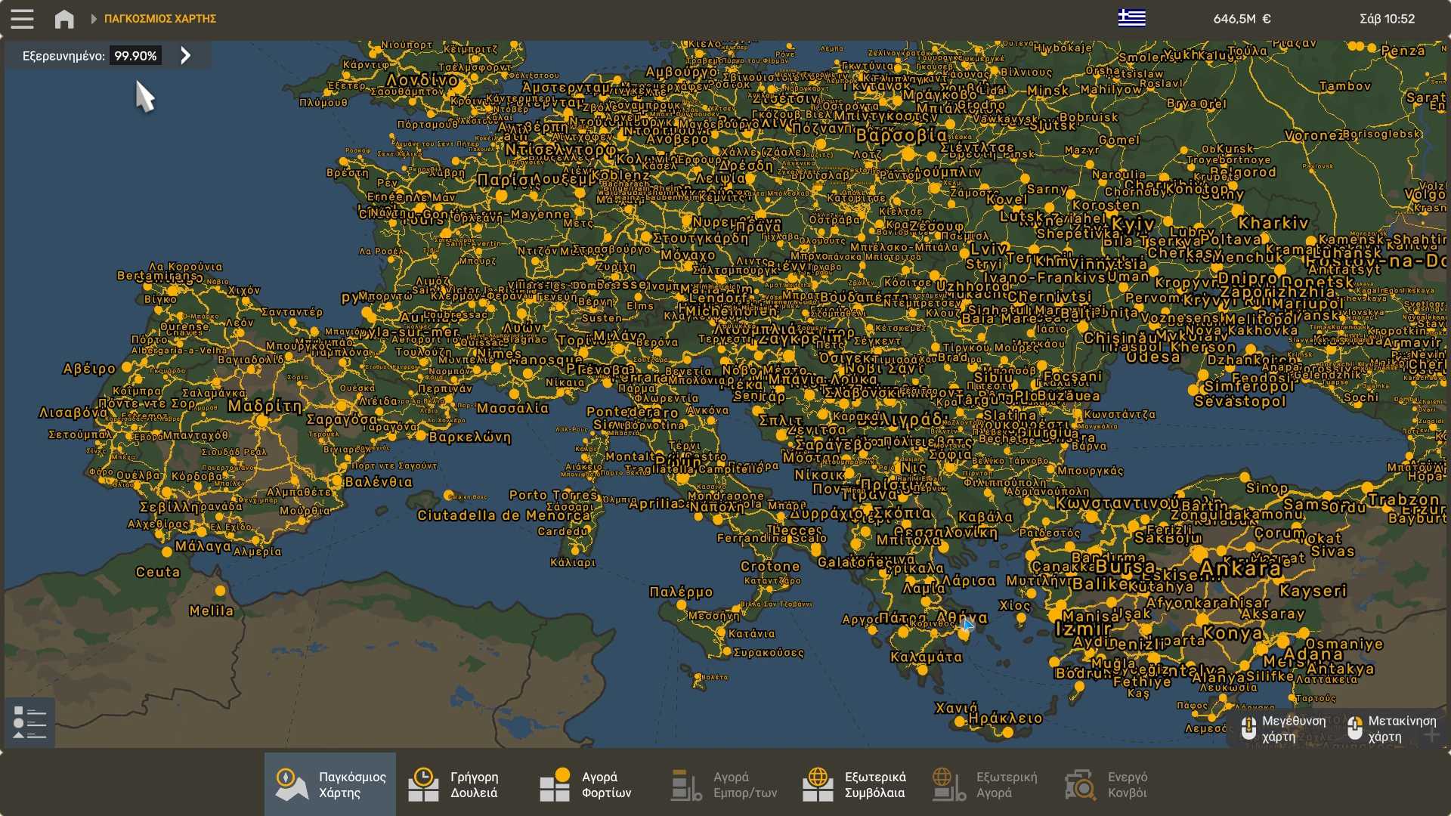Click the 99.90% explored value field

pos(135,56)
